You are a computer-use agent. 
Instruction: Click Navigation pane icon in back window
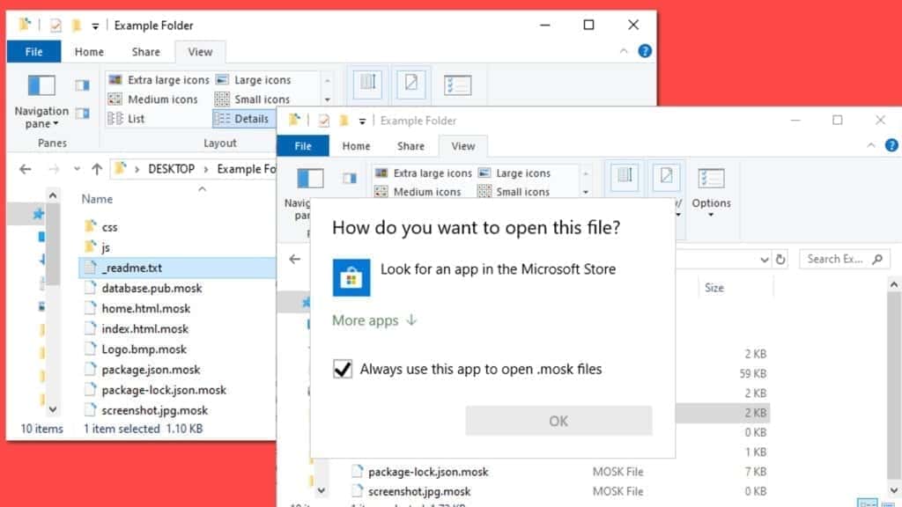[41, 85]
